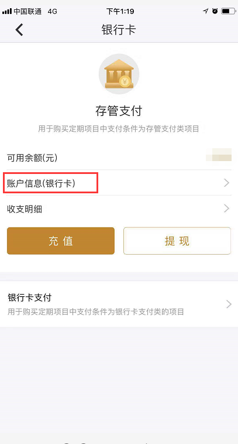Screen dimensions: 238x444
Task: Tap the 4G network indicator
Action: point(53,11)
